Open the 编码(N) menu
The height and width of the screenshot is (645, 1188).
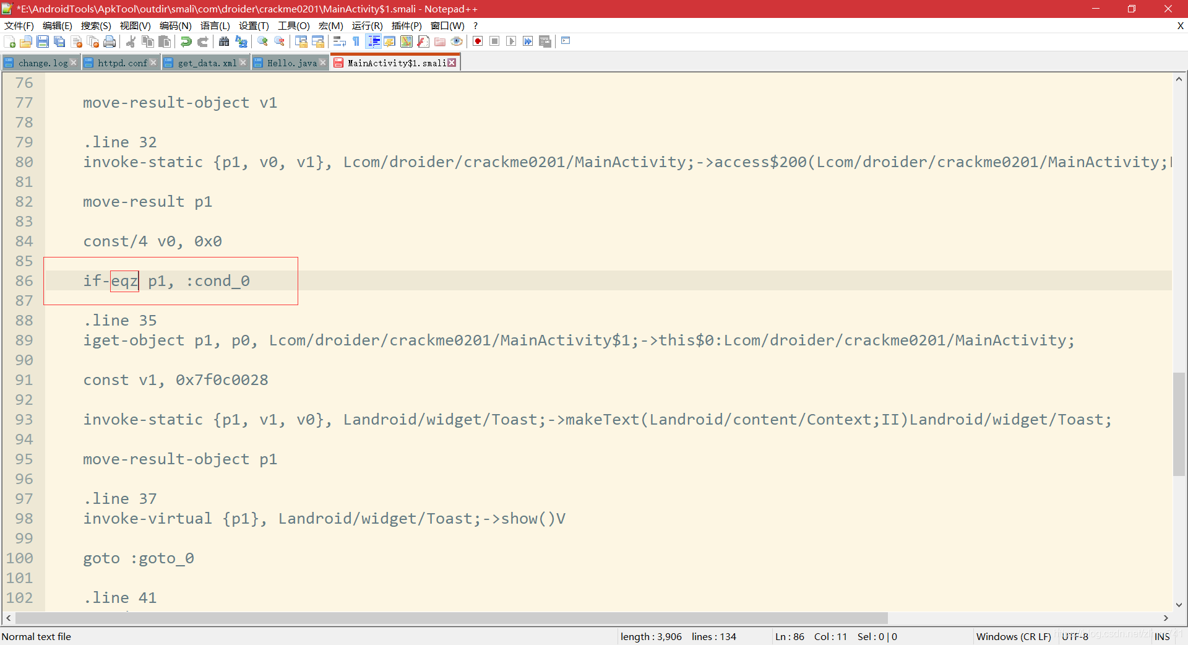175,25
